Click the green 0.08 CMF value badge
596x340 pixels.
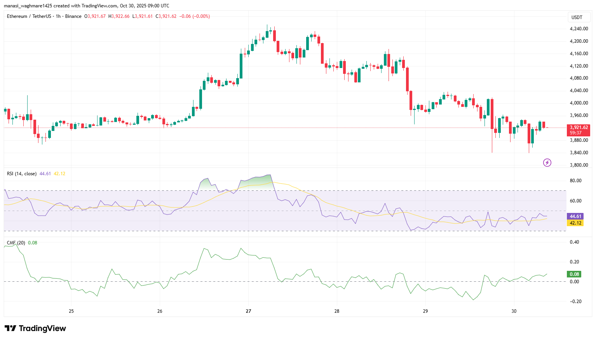point(573,274)
